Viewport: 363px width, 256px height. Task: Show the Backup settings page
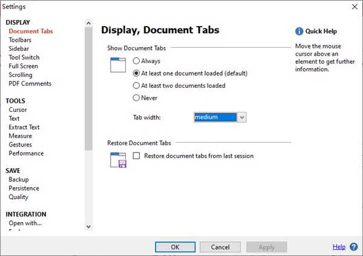[18, 180]
